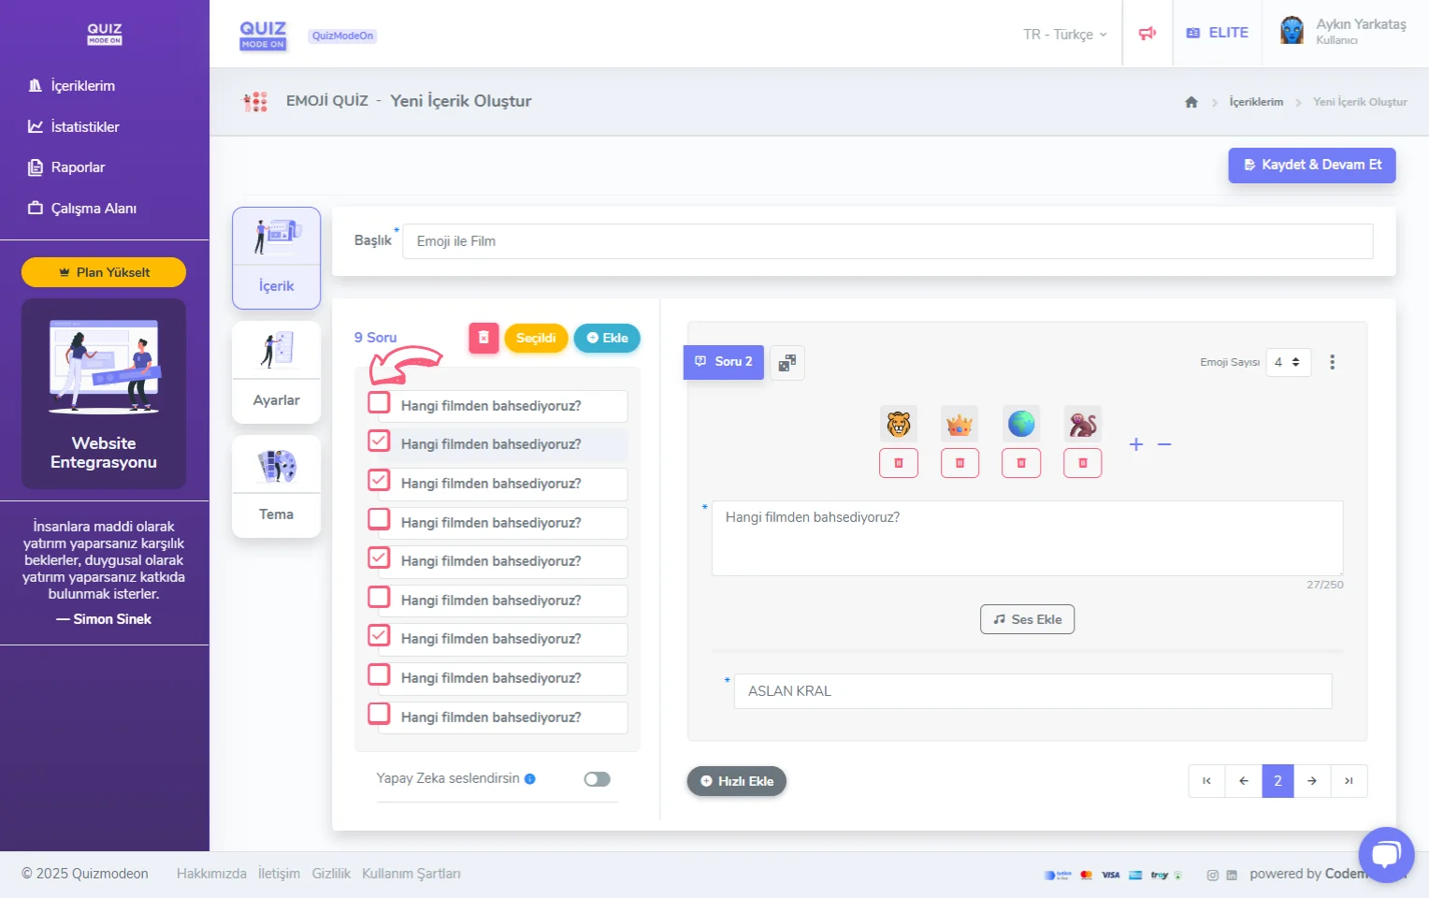The image size is (1429, 898).
Task: Click the red trash button near the question list
Action: 484,338
